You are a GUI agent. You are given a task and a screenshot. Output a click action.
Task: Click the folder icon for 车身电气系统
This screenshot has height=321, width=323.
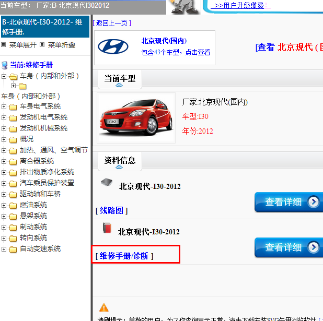pyautogui.click(x=13, y=107)
